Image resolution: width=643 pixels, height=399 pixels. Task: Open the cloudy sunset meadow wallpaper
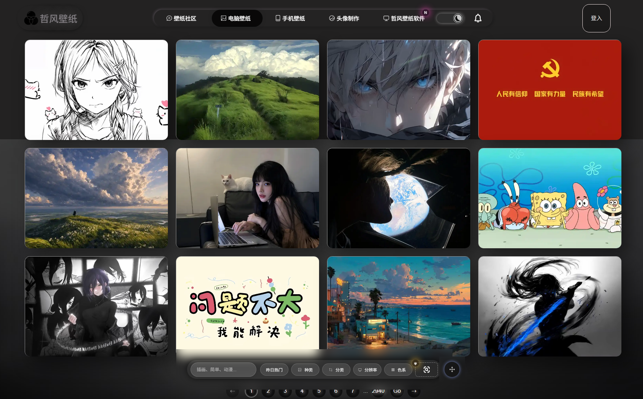[96, 198]
